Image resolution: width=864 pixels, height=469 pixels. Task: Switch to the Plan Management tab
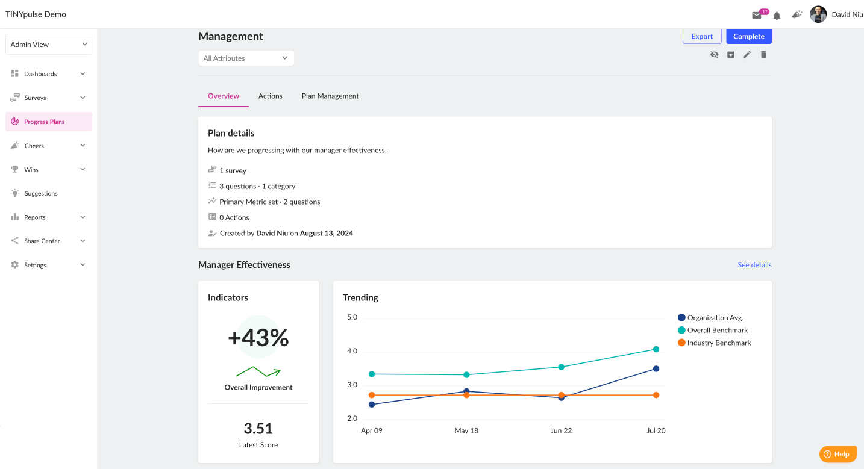[330, 96]
